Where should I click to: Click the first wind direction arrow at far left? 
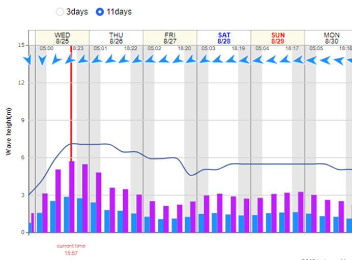tap(28, 60)
